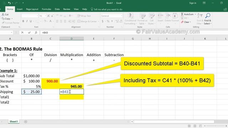Apply Accounting dollar number format
Viewport: 228px width, 128px height.
click(x=103, y=21)
